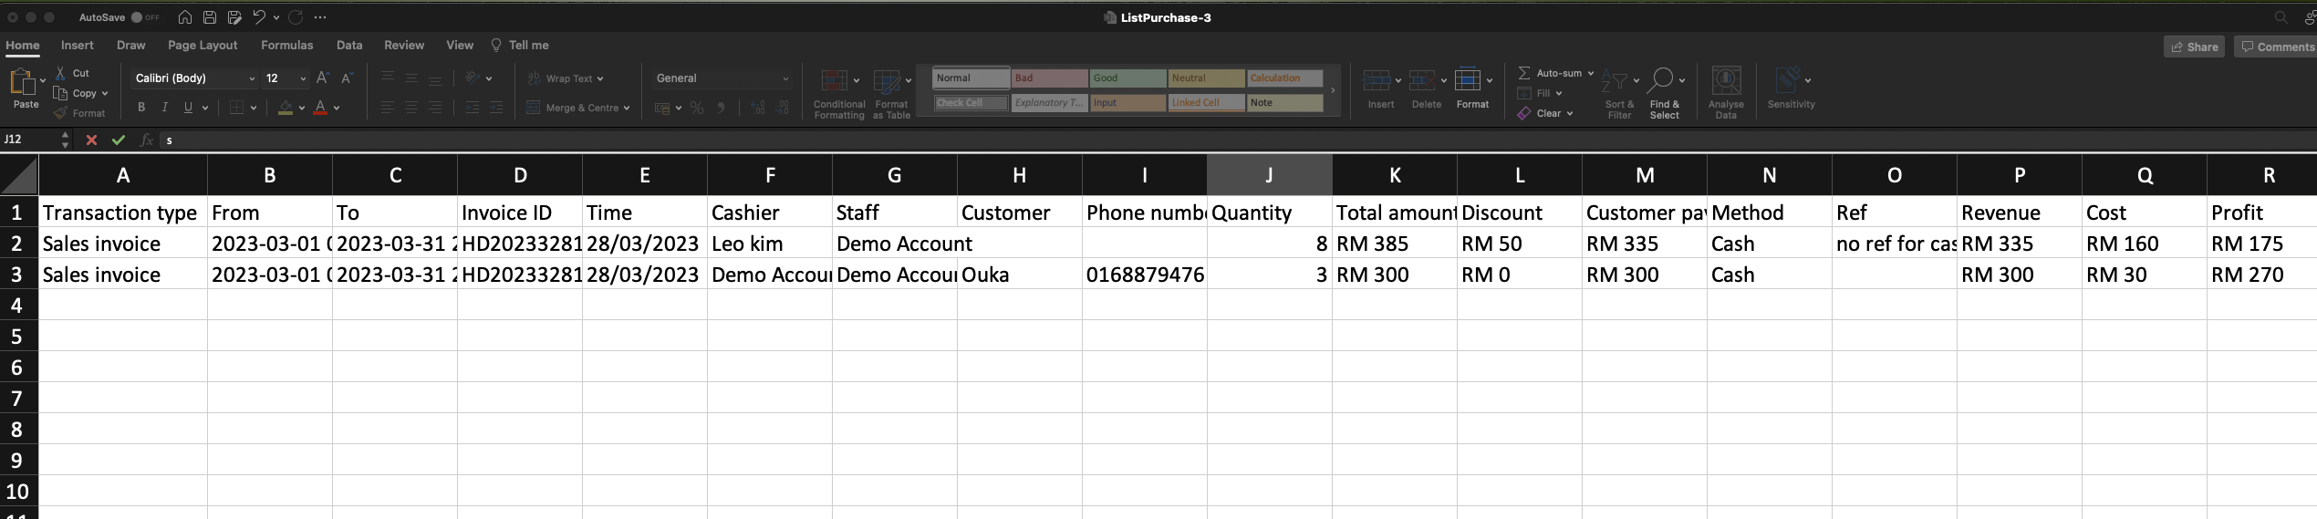Open the Formulas tab
Image resolution: width=2317 pixels, height=519 pixels.
(286, 45)
